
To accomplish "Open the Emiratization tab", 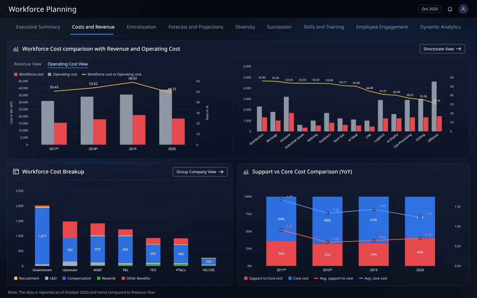I will tap(141, 27).
